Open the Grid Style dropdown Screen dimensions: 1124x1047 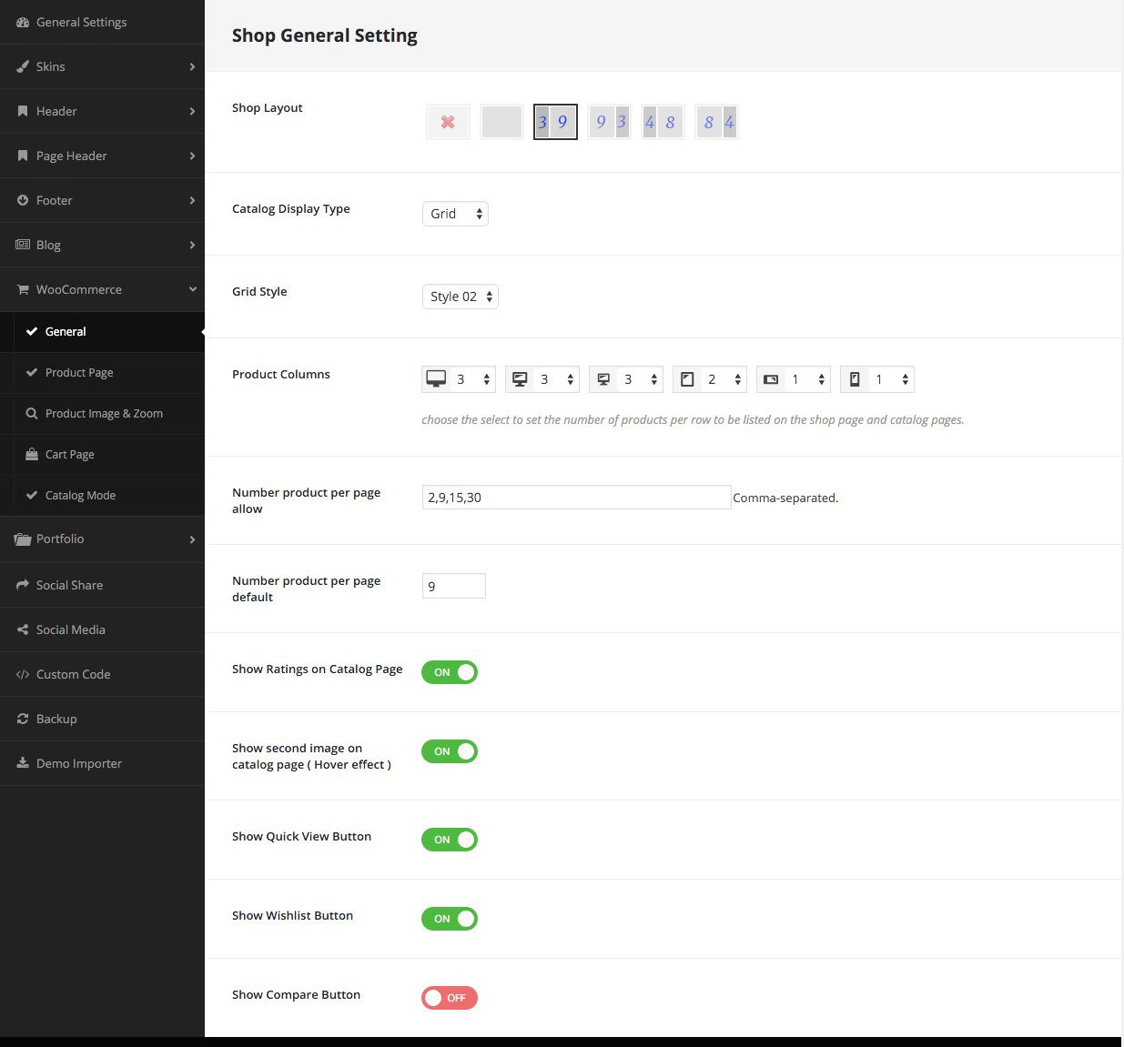(x=461, y=297)
